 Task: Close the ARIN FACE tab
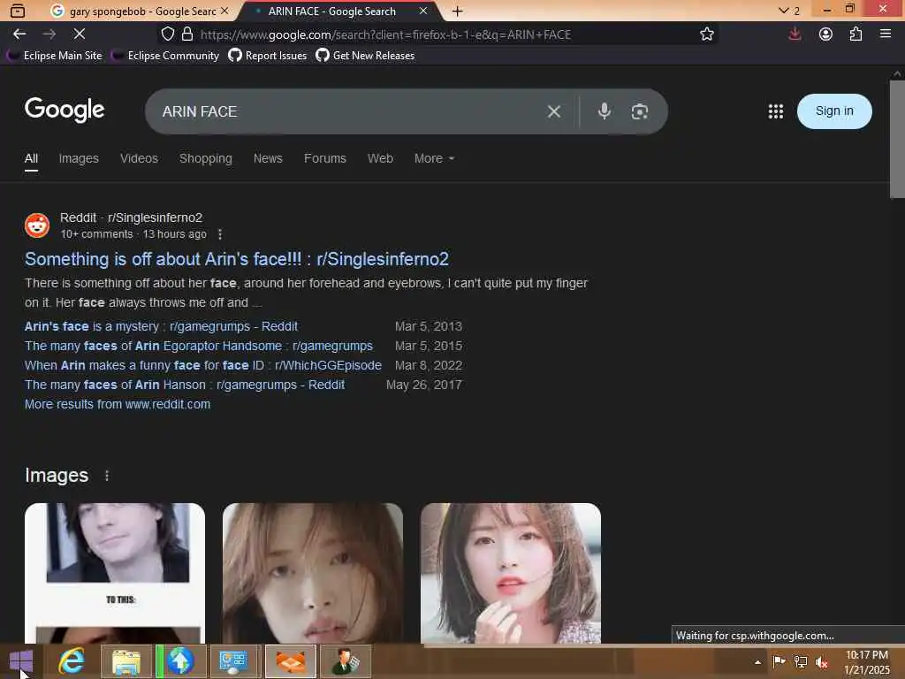[423, 11]
